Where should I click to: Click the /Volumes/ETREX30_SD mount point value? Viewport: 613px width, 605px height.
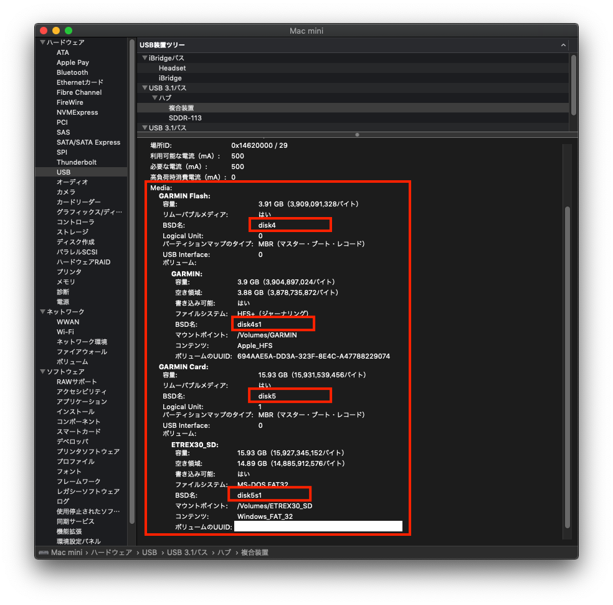pos(275,506)
